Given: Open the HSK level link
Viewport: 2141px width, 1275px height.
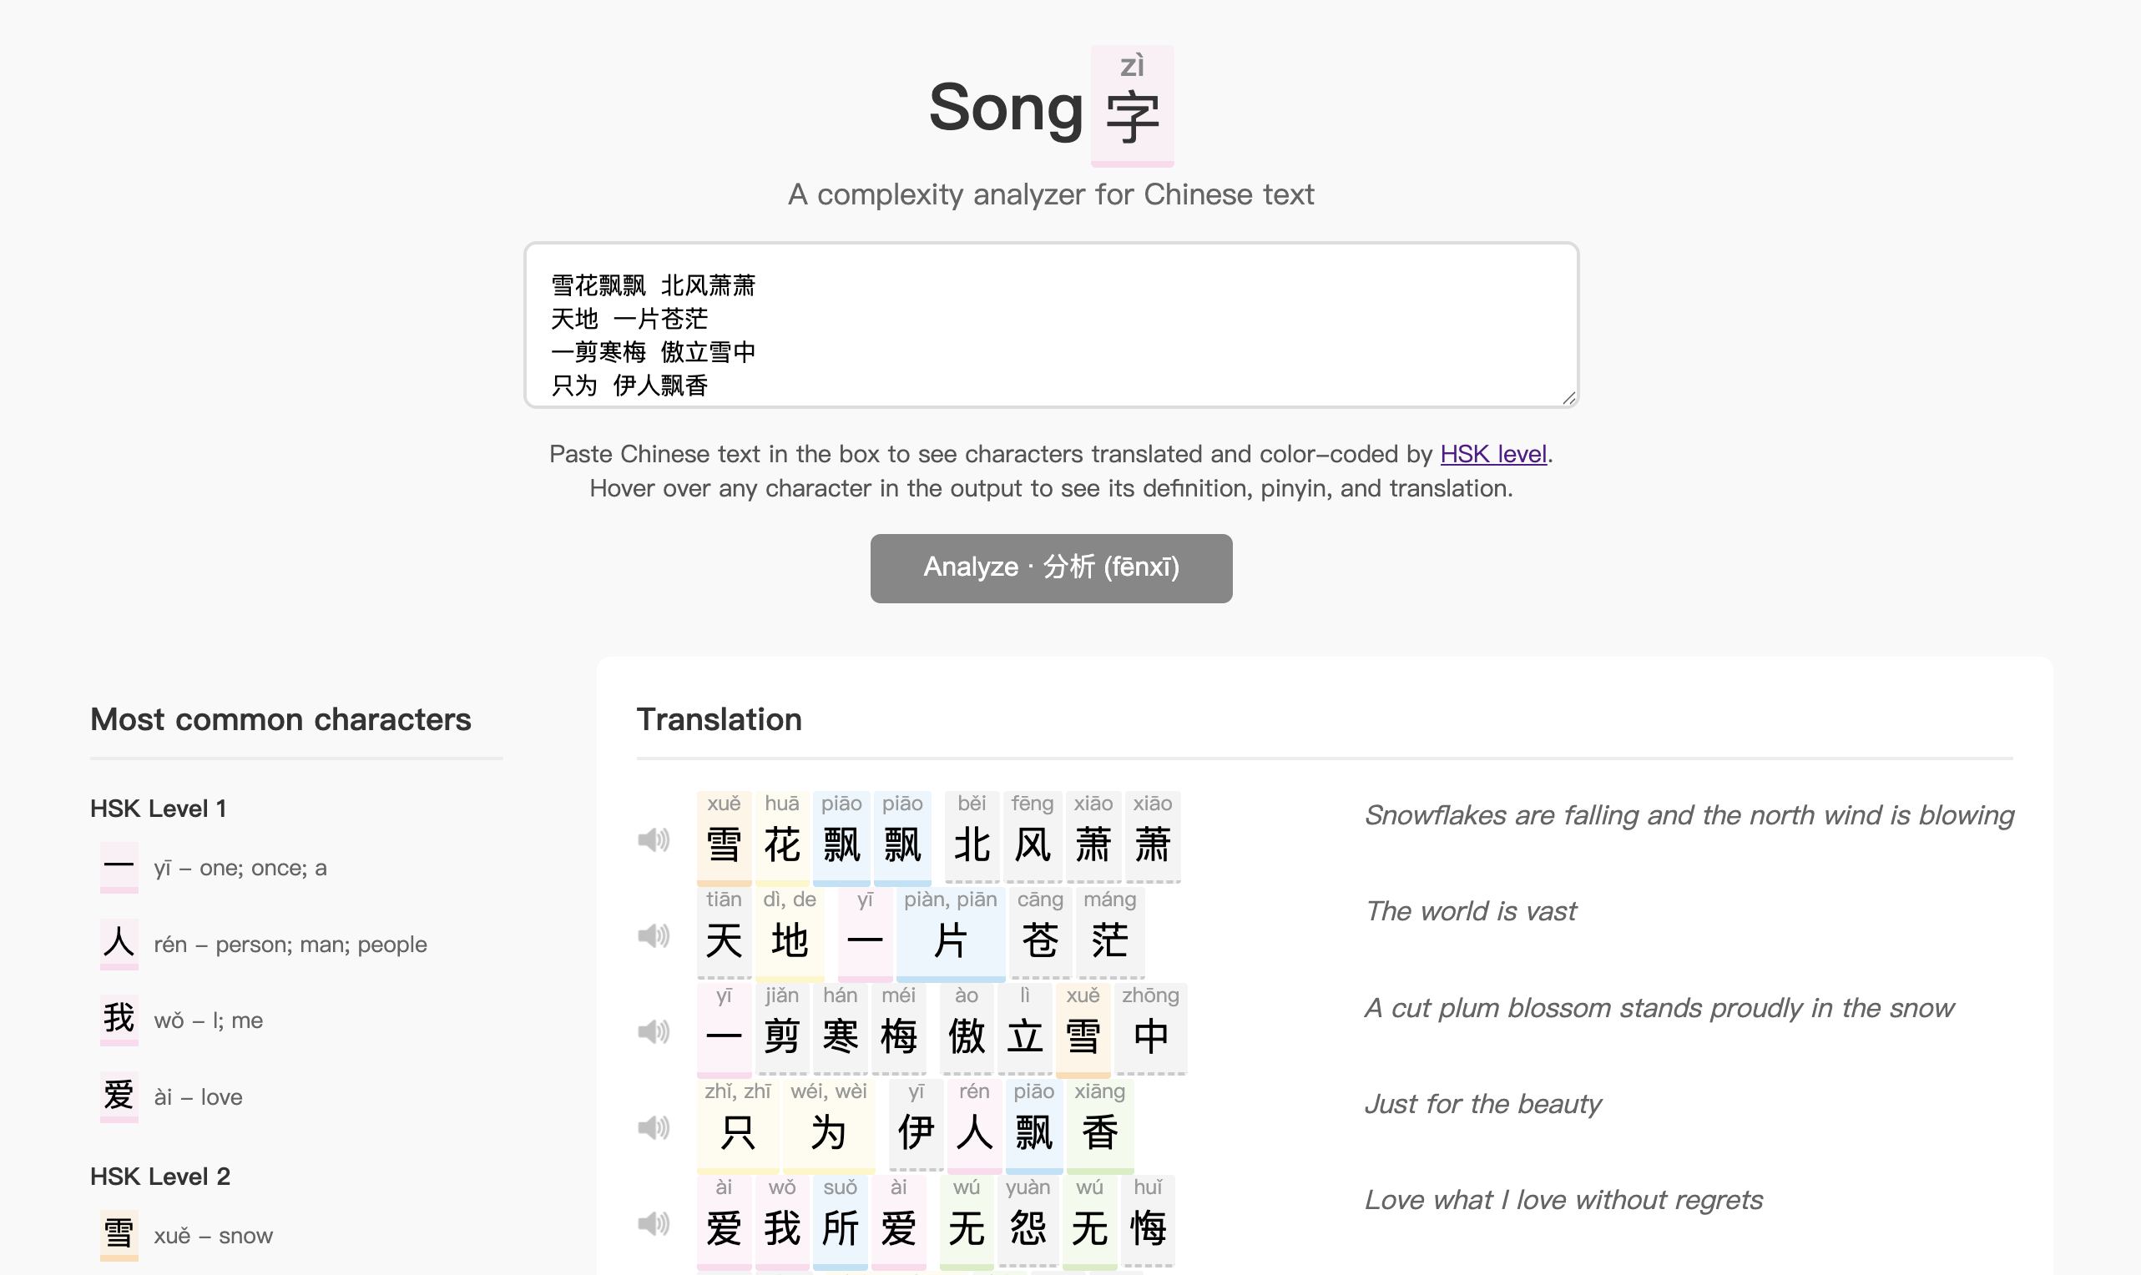Looking at the screenshot, I should pos(1493,454).
